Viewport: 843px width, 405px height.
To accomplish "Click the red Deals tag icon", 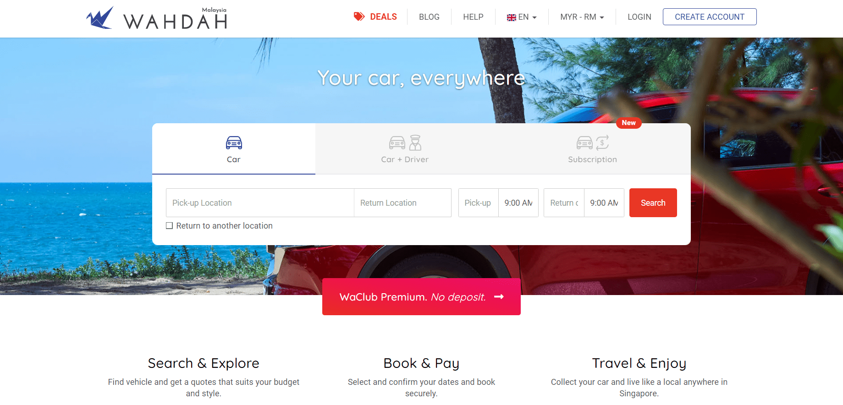I will click(x=359, y=16).
